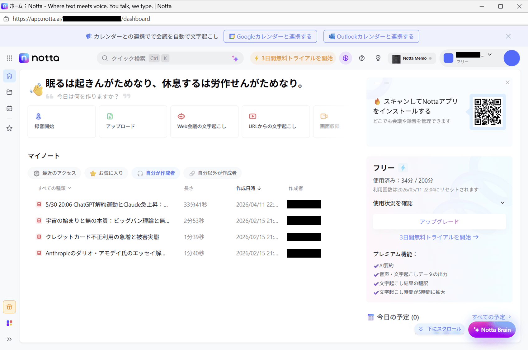The width and height of the screenshot is (528, 350).
Task: Open the apps grid menu icon
Action: (9, 58)
